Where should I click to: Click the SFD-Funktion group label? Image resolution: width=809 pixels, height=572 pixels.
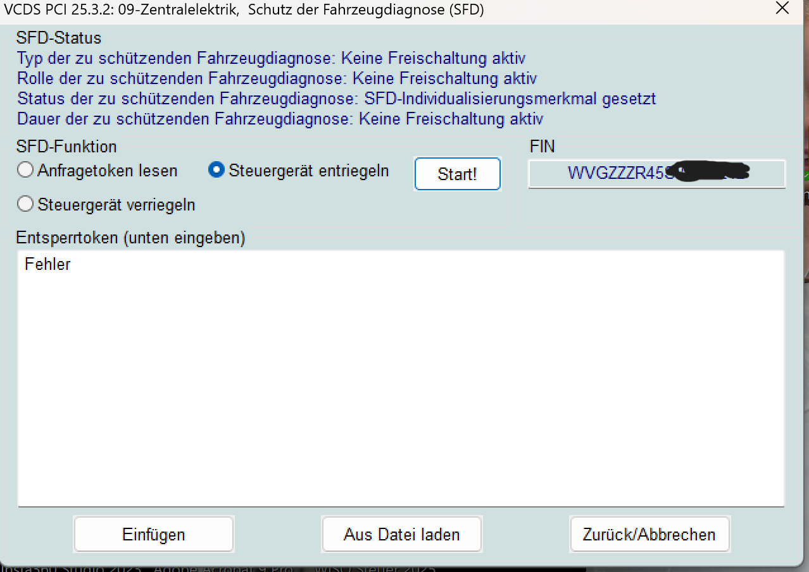66,147
